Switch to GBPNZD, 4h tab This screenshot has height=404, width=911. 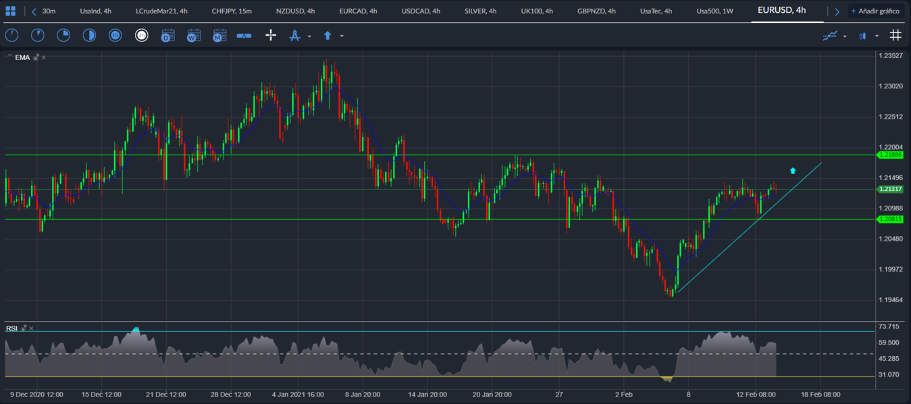pyautogui.click(x=596, y=11)
